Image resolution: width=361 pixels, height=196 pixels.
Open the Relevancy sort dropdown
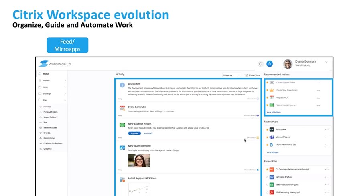tap(232, 75)
